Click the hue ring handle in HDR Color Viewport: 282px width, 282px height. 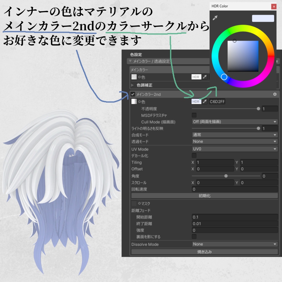224,77
